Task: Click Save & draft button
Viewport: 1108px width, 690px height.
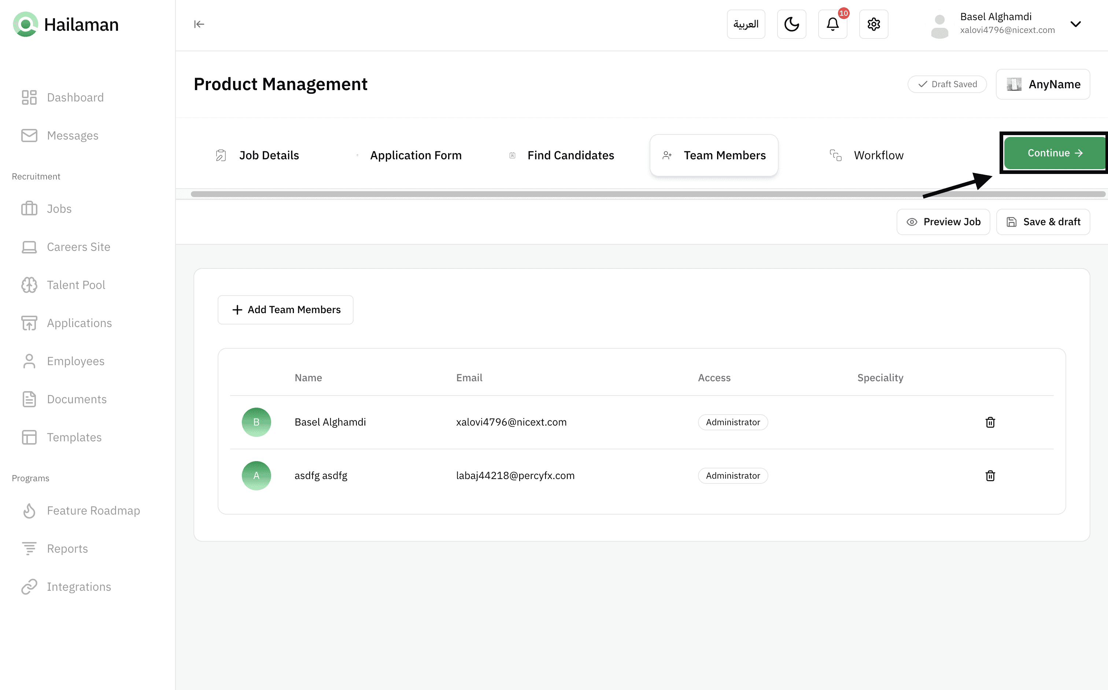Action: pyautogui.click(x=1043, y=222)
